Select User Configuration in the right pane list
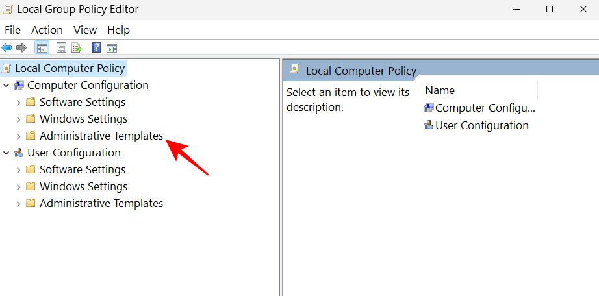599x296 pixels. coord(481,125)
